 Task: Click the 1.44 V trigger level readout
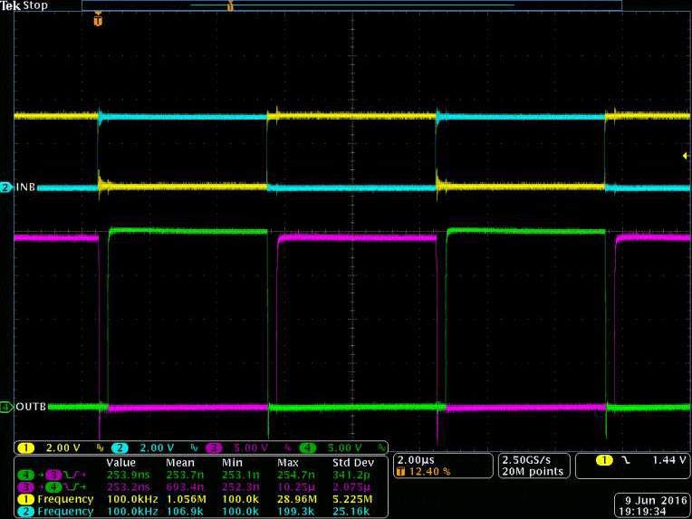coord(669,460)
